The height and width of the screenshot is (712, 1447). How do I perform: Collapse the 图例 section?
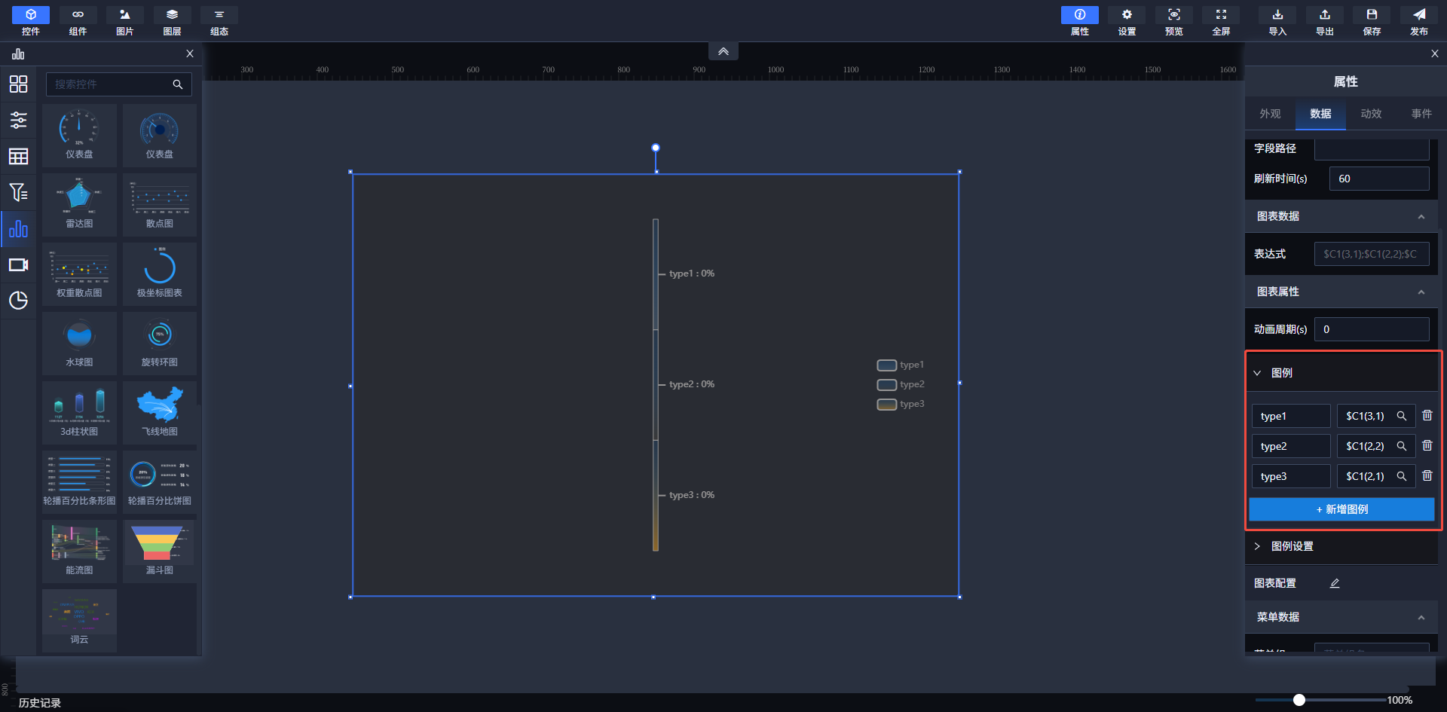click(1257, 373)
